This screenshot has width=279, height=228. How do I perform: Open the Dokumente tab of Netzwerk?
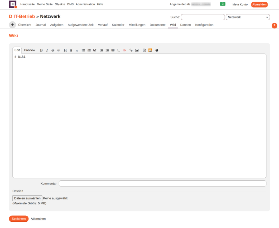click(x=157, y=25)
